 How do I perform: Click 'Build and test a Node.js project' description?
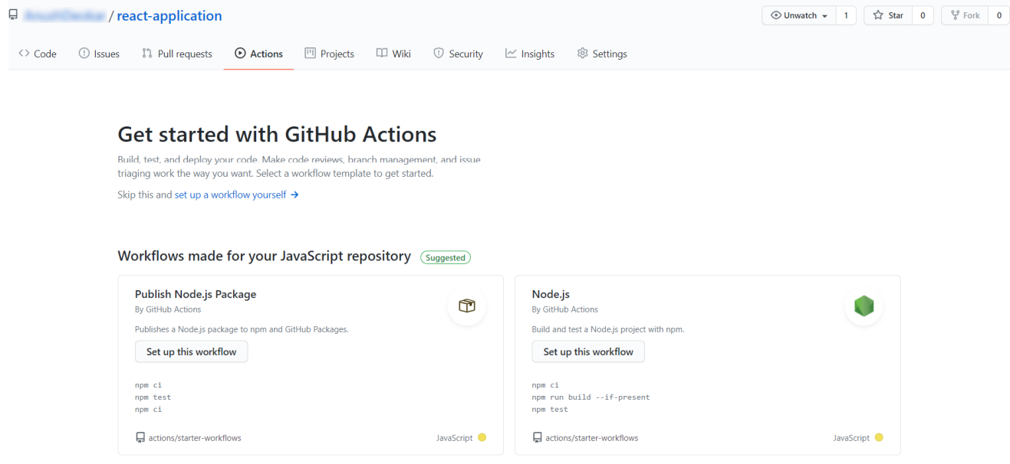[607, 329]
